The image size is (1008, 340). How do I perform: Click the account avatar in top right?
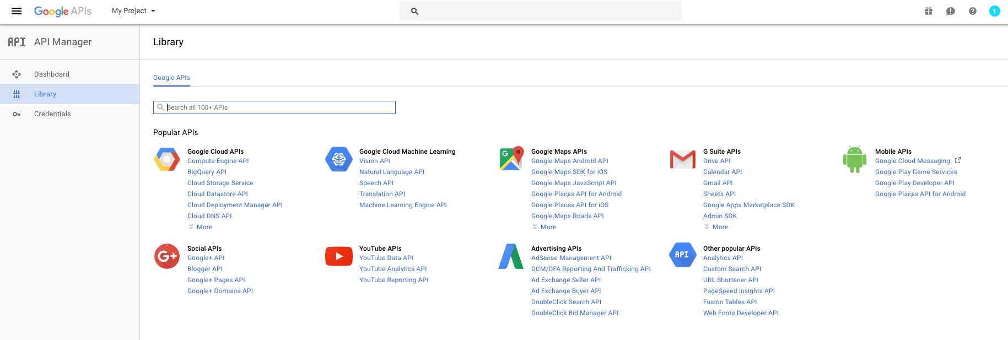(x=994, y=11)
